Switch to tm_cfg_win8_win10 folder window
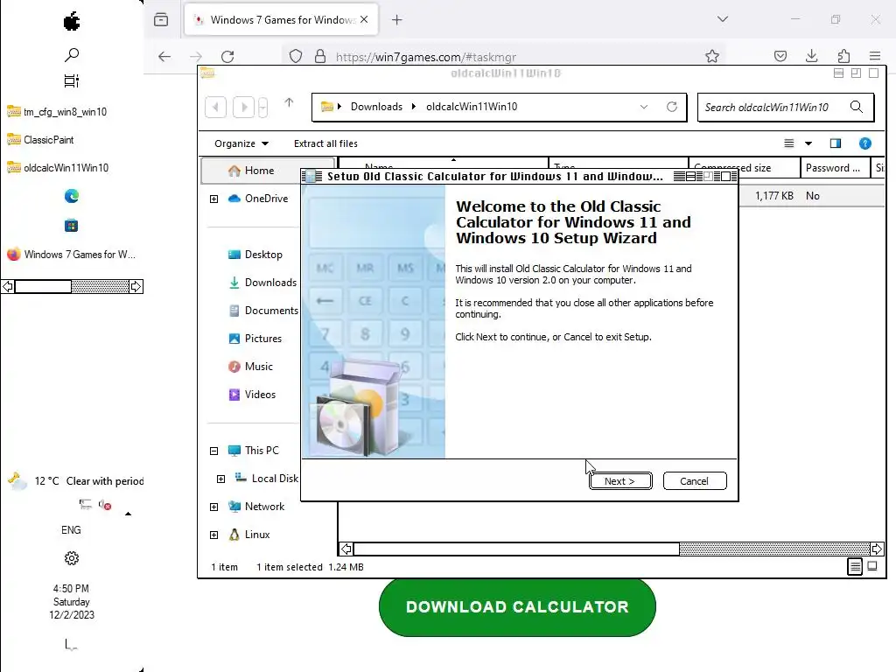The height and width of the screenshot is (672, 896). [57, 112]
